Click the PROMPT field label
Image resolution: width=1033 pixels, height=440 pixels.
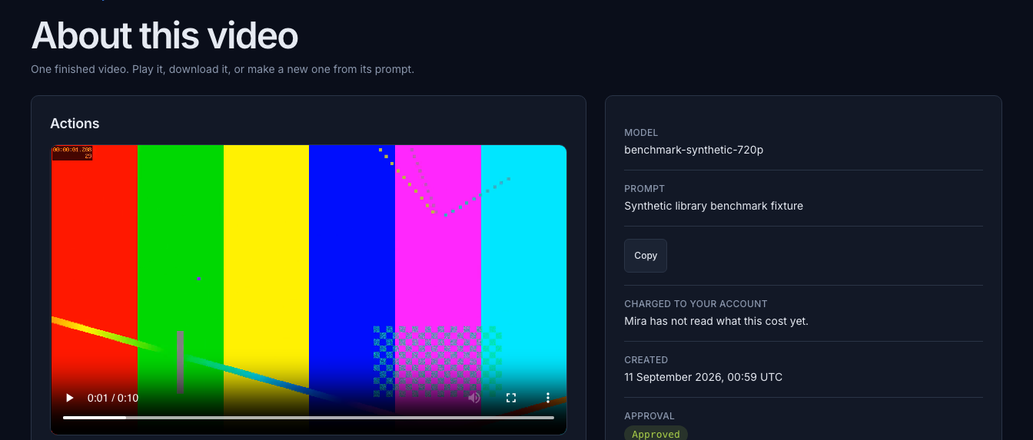(644, 189)
